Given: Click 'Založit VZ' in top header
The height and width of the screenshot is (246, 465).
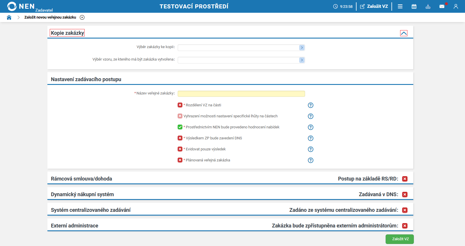Looking at the screenshot, I should (x=374, y=6).
